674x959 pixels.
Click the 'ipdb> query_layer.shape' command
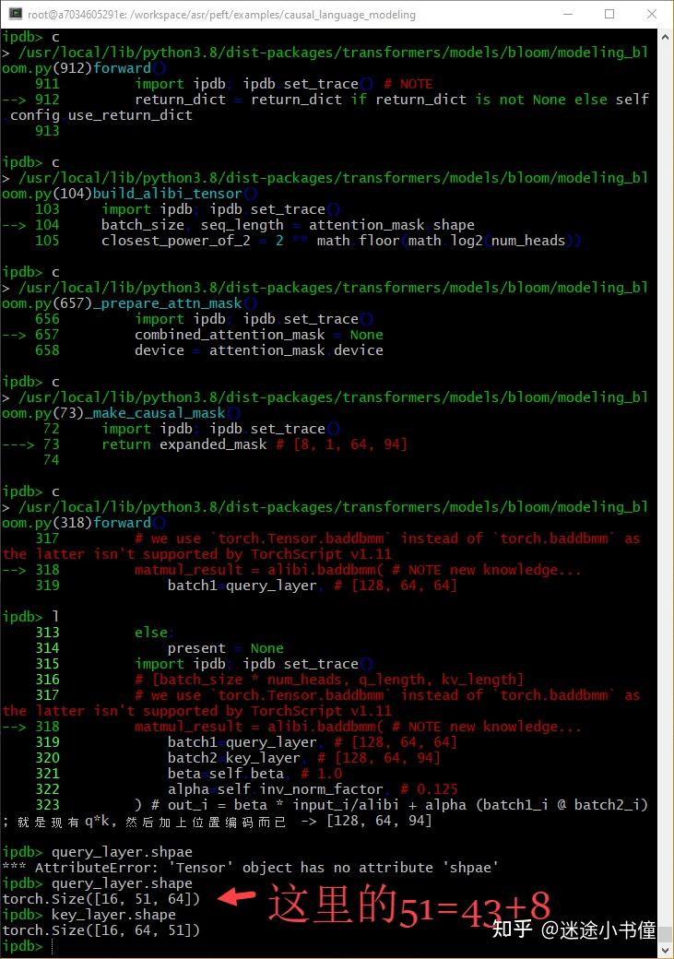point(97,883)
